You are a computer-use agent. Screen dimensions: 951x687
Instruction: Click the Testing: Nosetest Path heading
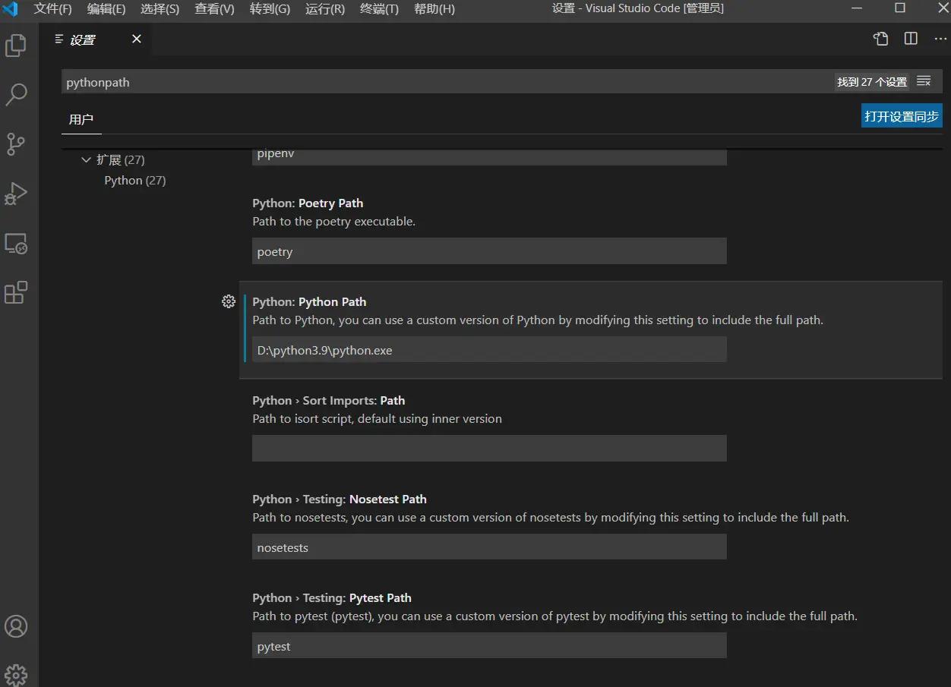[340, 499]
